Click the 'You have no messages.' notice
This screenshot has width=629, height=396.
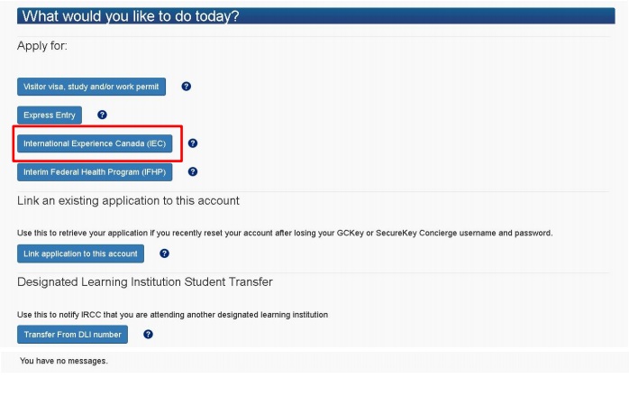click(x=64, y=361)
